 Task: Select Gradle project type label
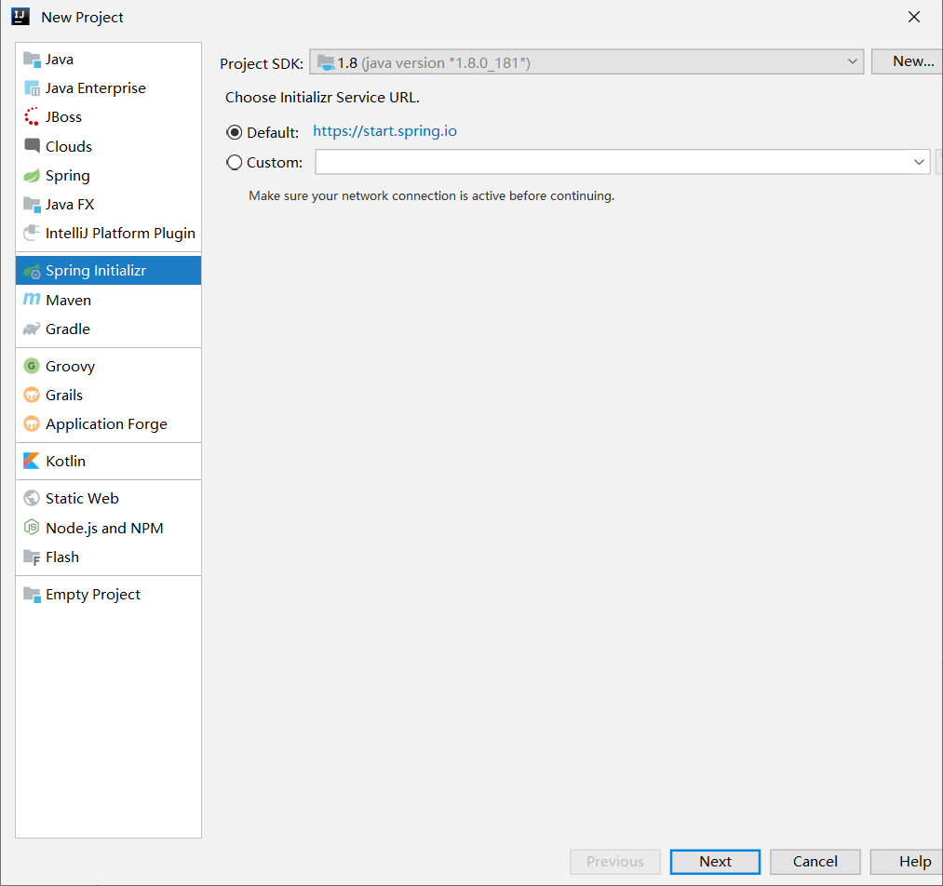[68, 329]
